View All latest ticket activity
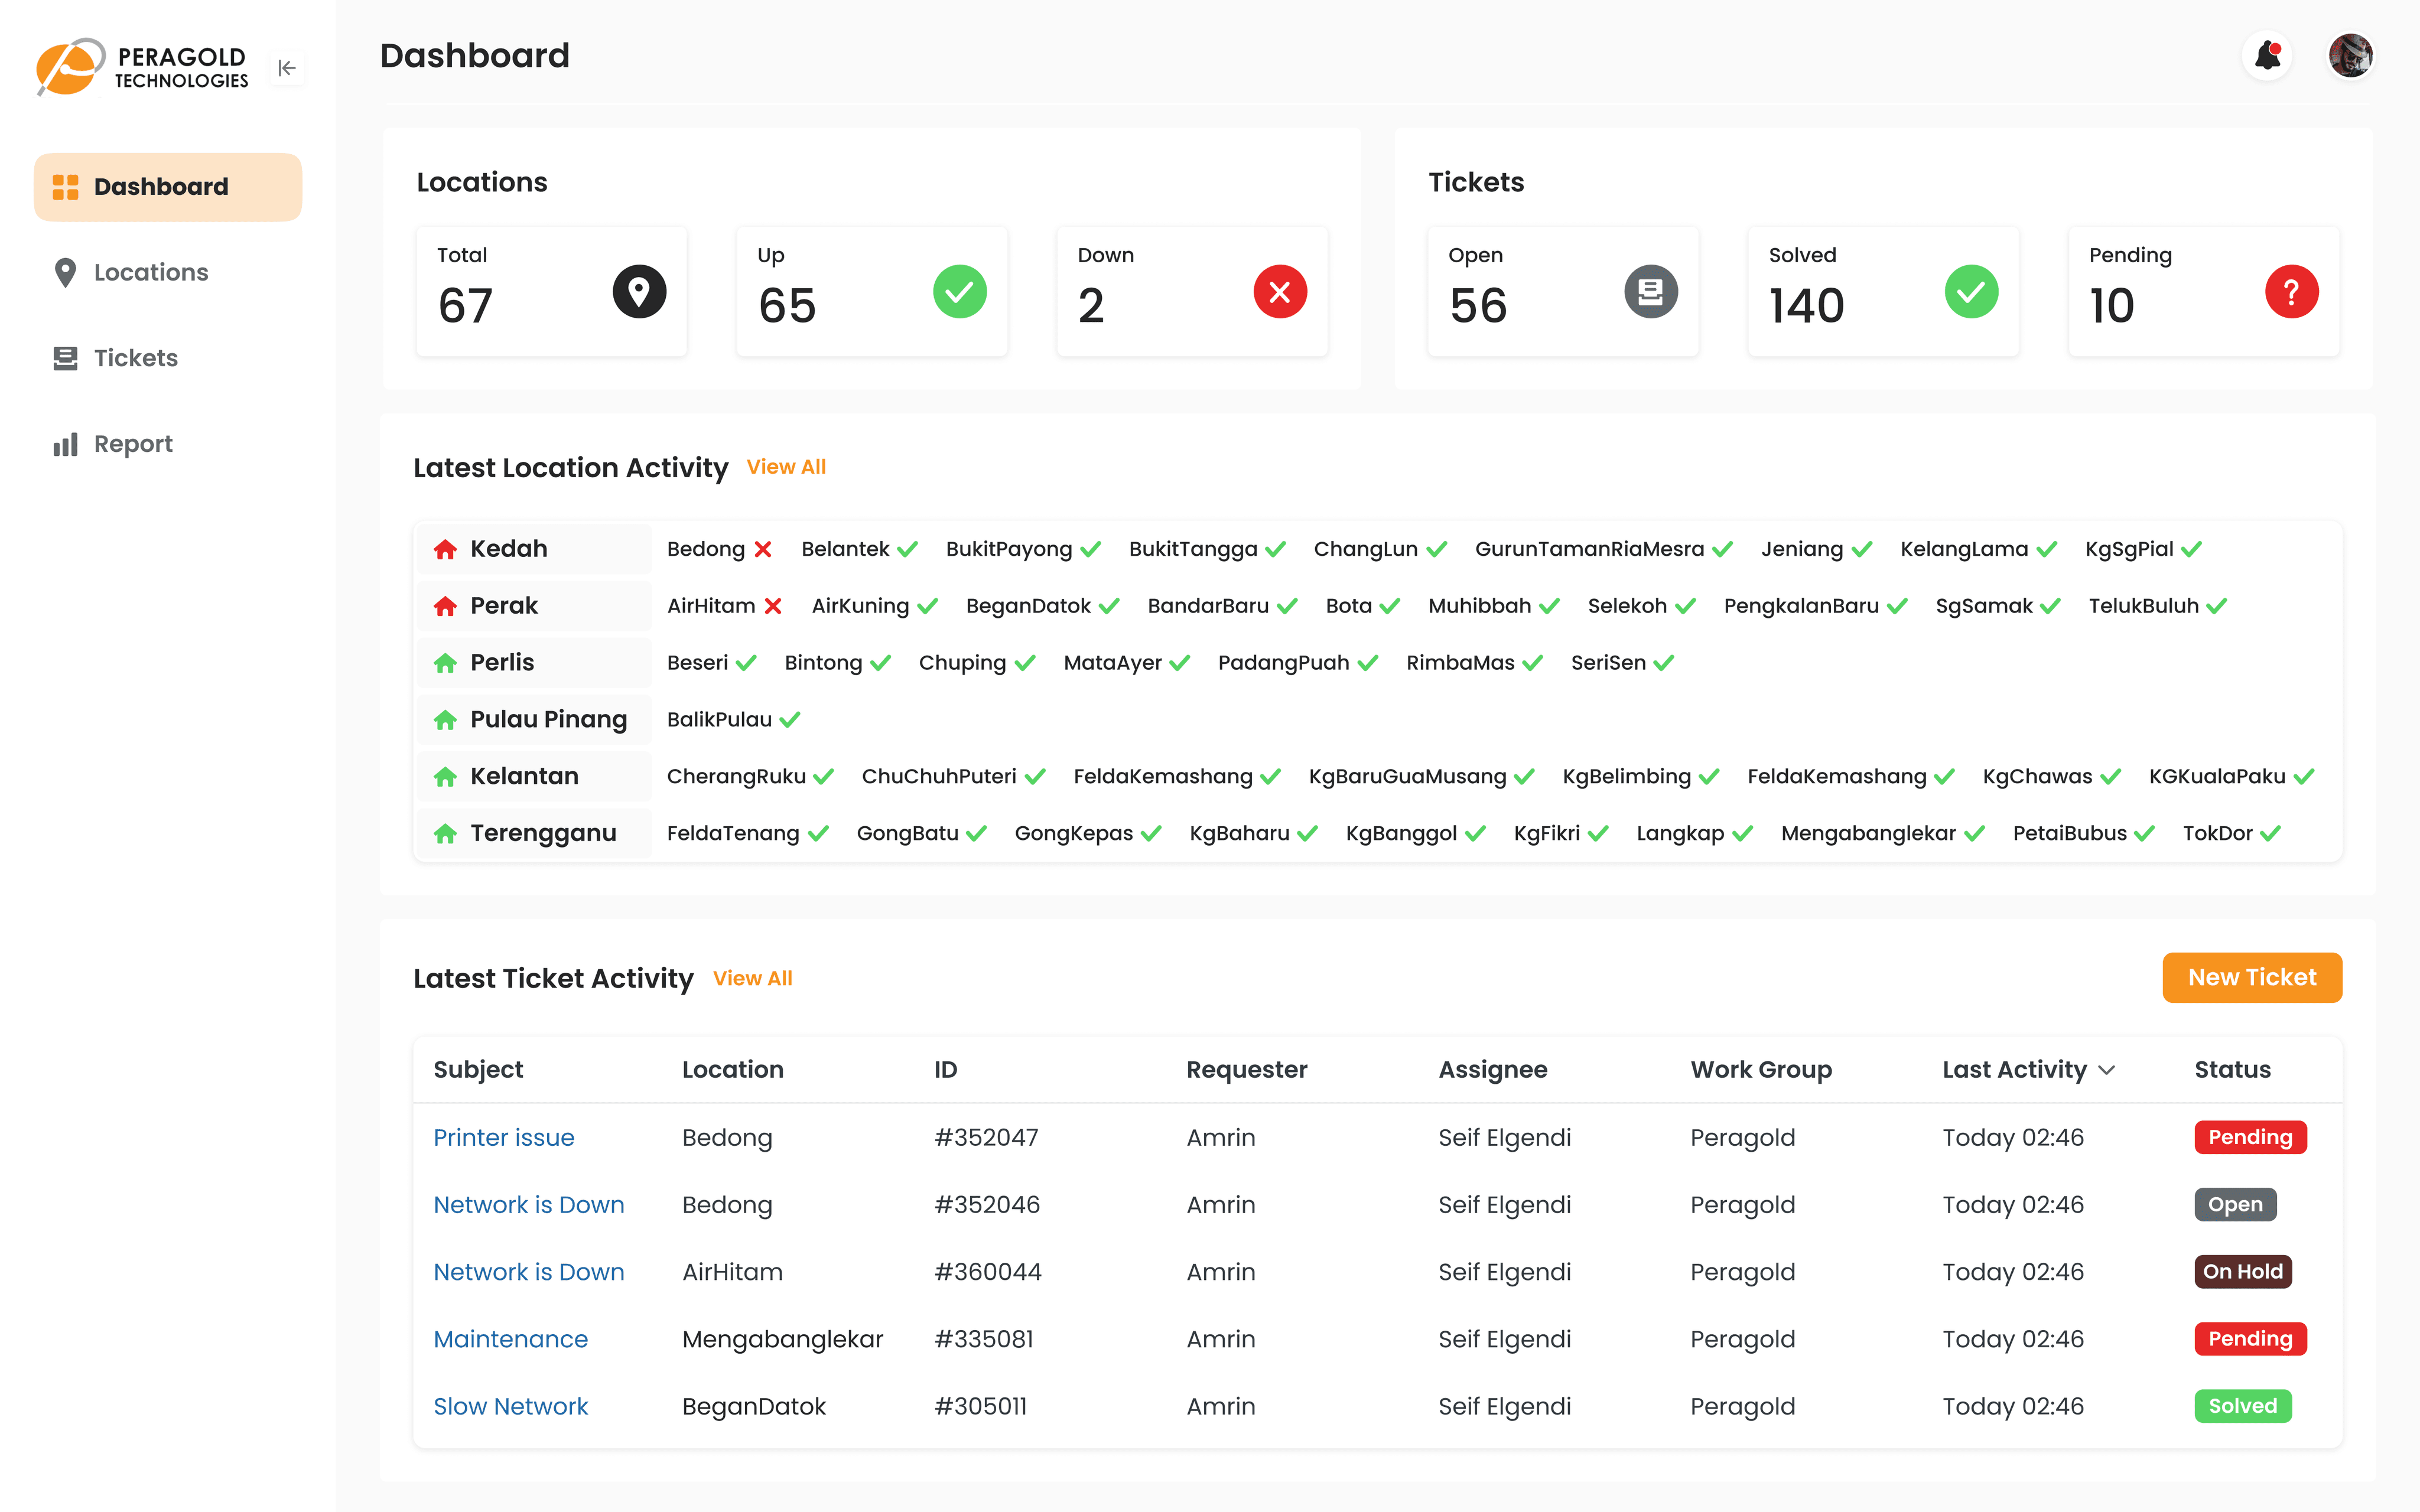Image resolution: width=2420 pixels, height=1512 pixels. pos(752,978)
